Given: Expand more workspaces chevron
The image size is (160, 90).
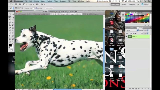Looking at the screenshot, I should [x=138, y=4].
